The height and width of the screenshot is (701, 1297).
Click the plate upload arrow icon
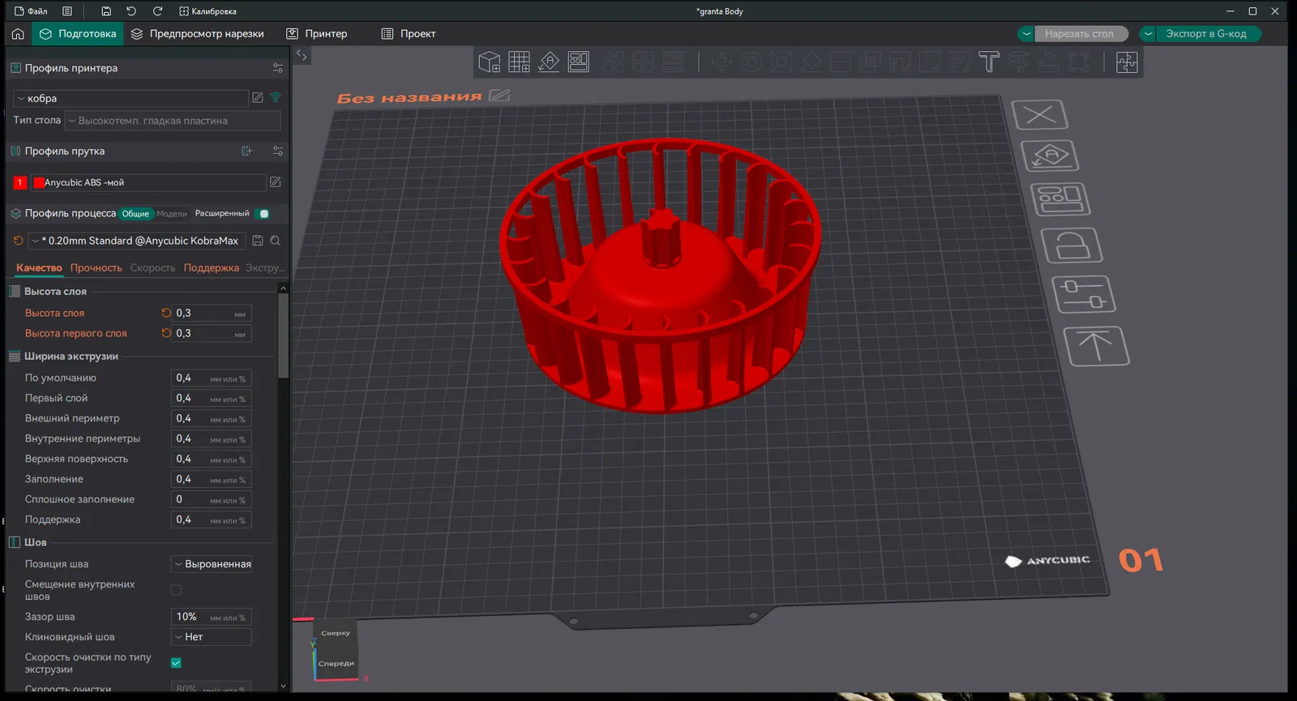1096,346
